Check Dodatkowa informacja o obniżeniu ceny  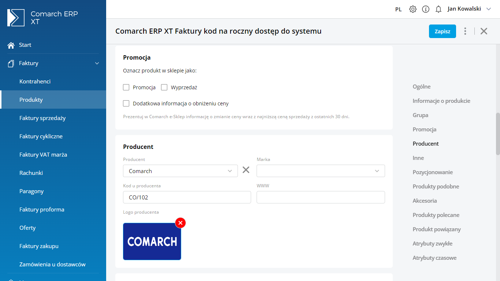pyautogui.click(x=126, y=104)
